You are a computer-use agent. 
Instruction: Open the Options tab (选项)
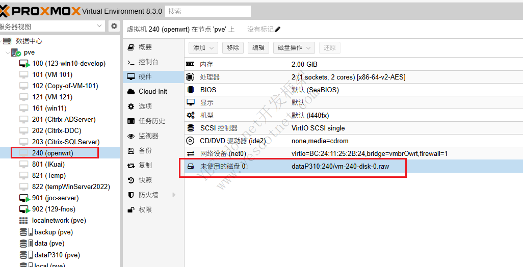coord(153,106)
